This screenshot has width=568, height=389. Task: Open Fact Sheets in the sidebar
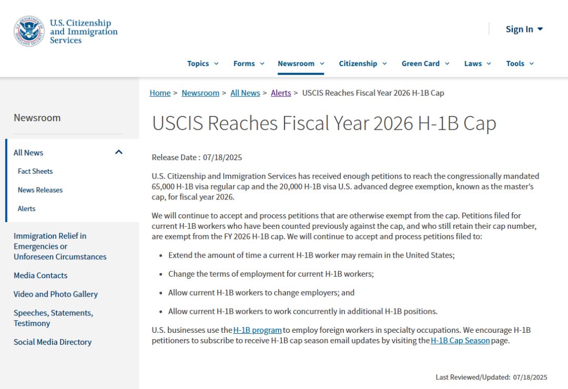pyautogui.click(x=35, y=171)
